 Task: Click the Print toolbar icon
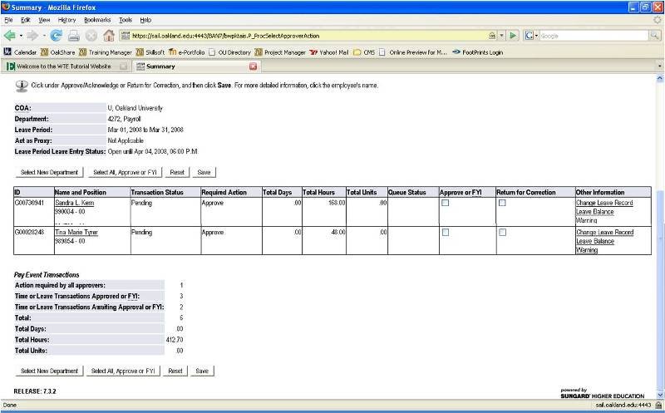pyautogui.click(x=73, y=36)
